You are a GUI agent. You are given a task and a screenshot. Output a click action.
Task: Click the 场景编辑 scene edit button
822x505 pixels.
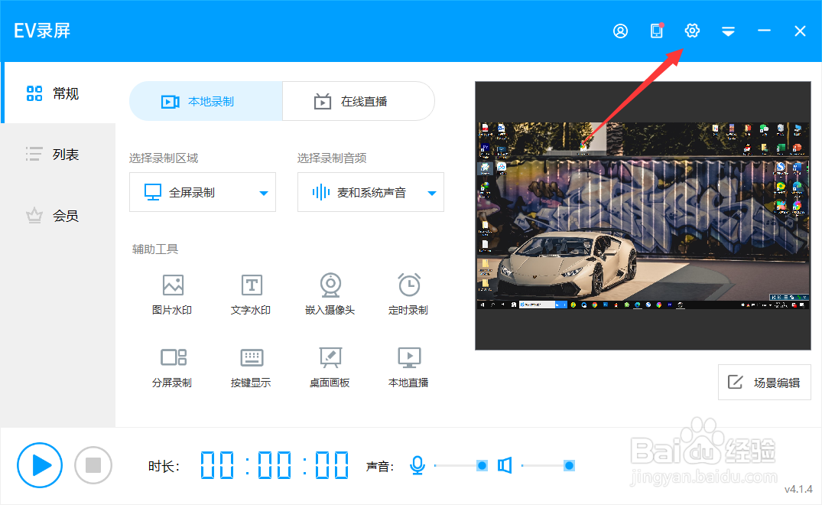(x=765, y=383)
